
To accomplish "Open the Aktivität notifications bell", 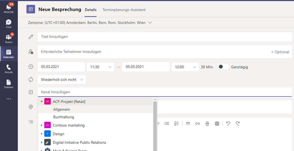I will tap(9, 8).
